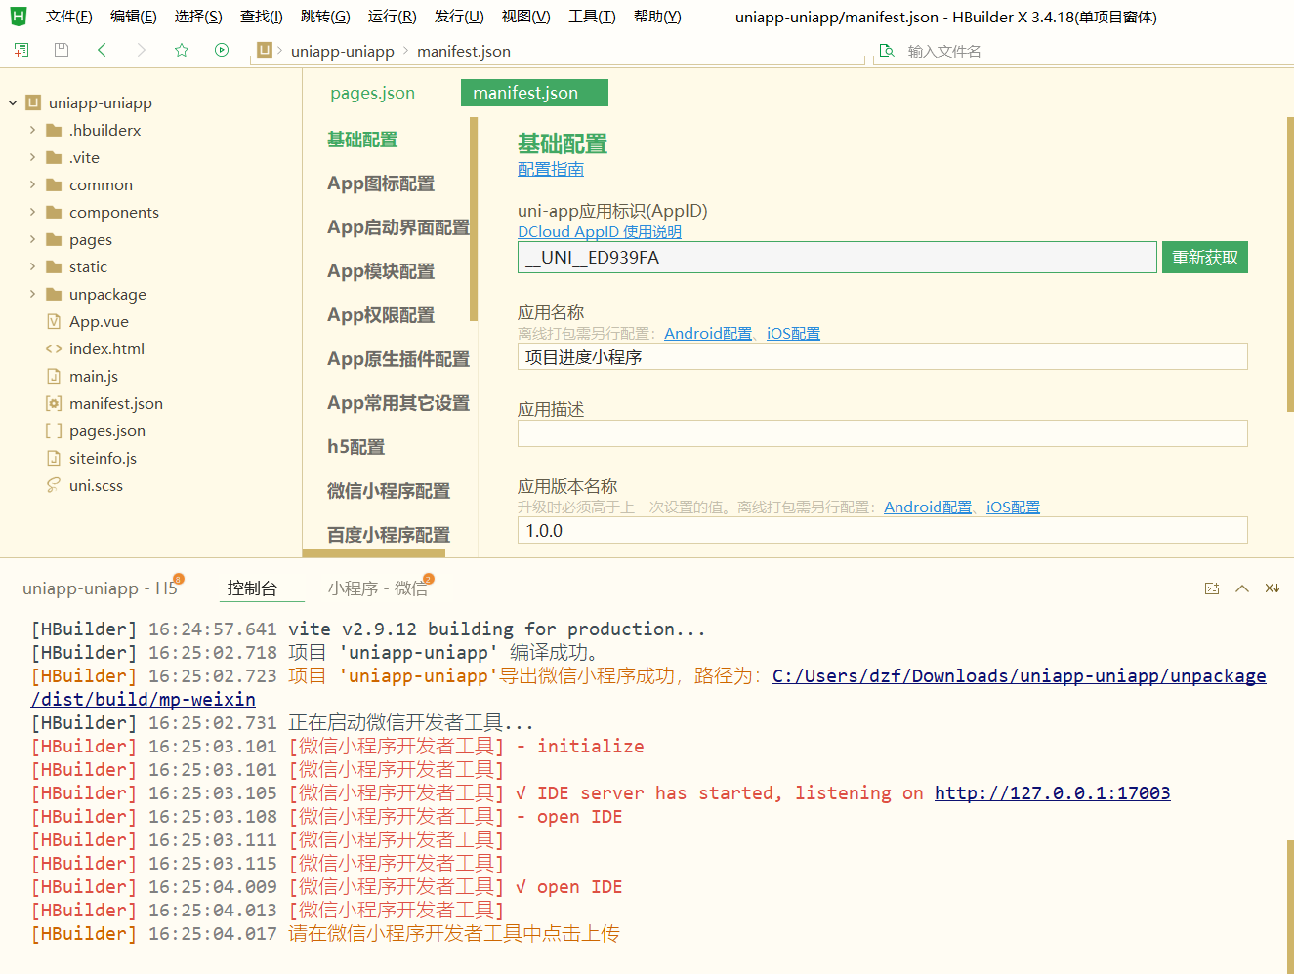Click the 应用版本名称 field 1.0.0
The height and width of the screenshot is (974, 1294).
[x=883, y=531]
